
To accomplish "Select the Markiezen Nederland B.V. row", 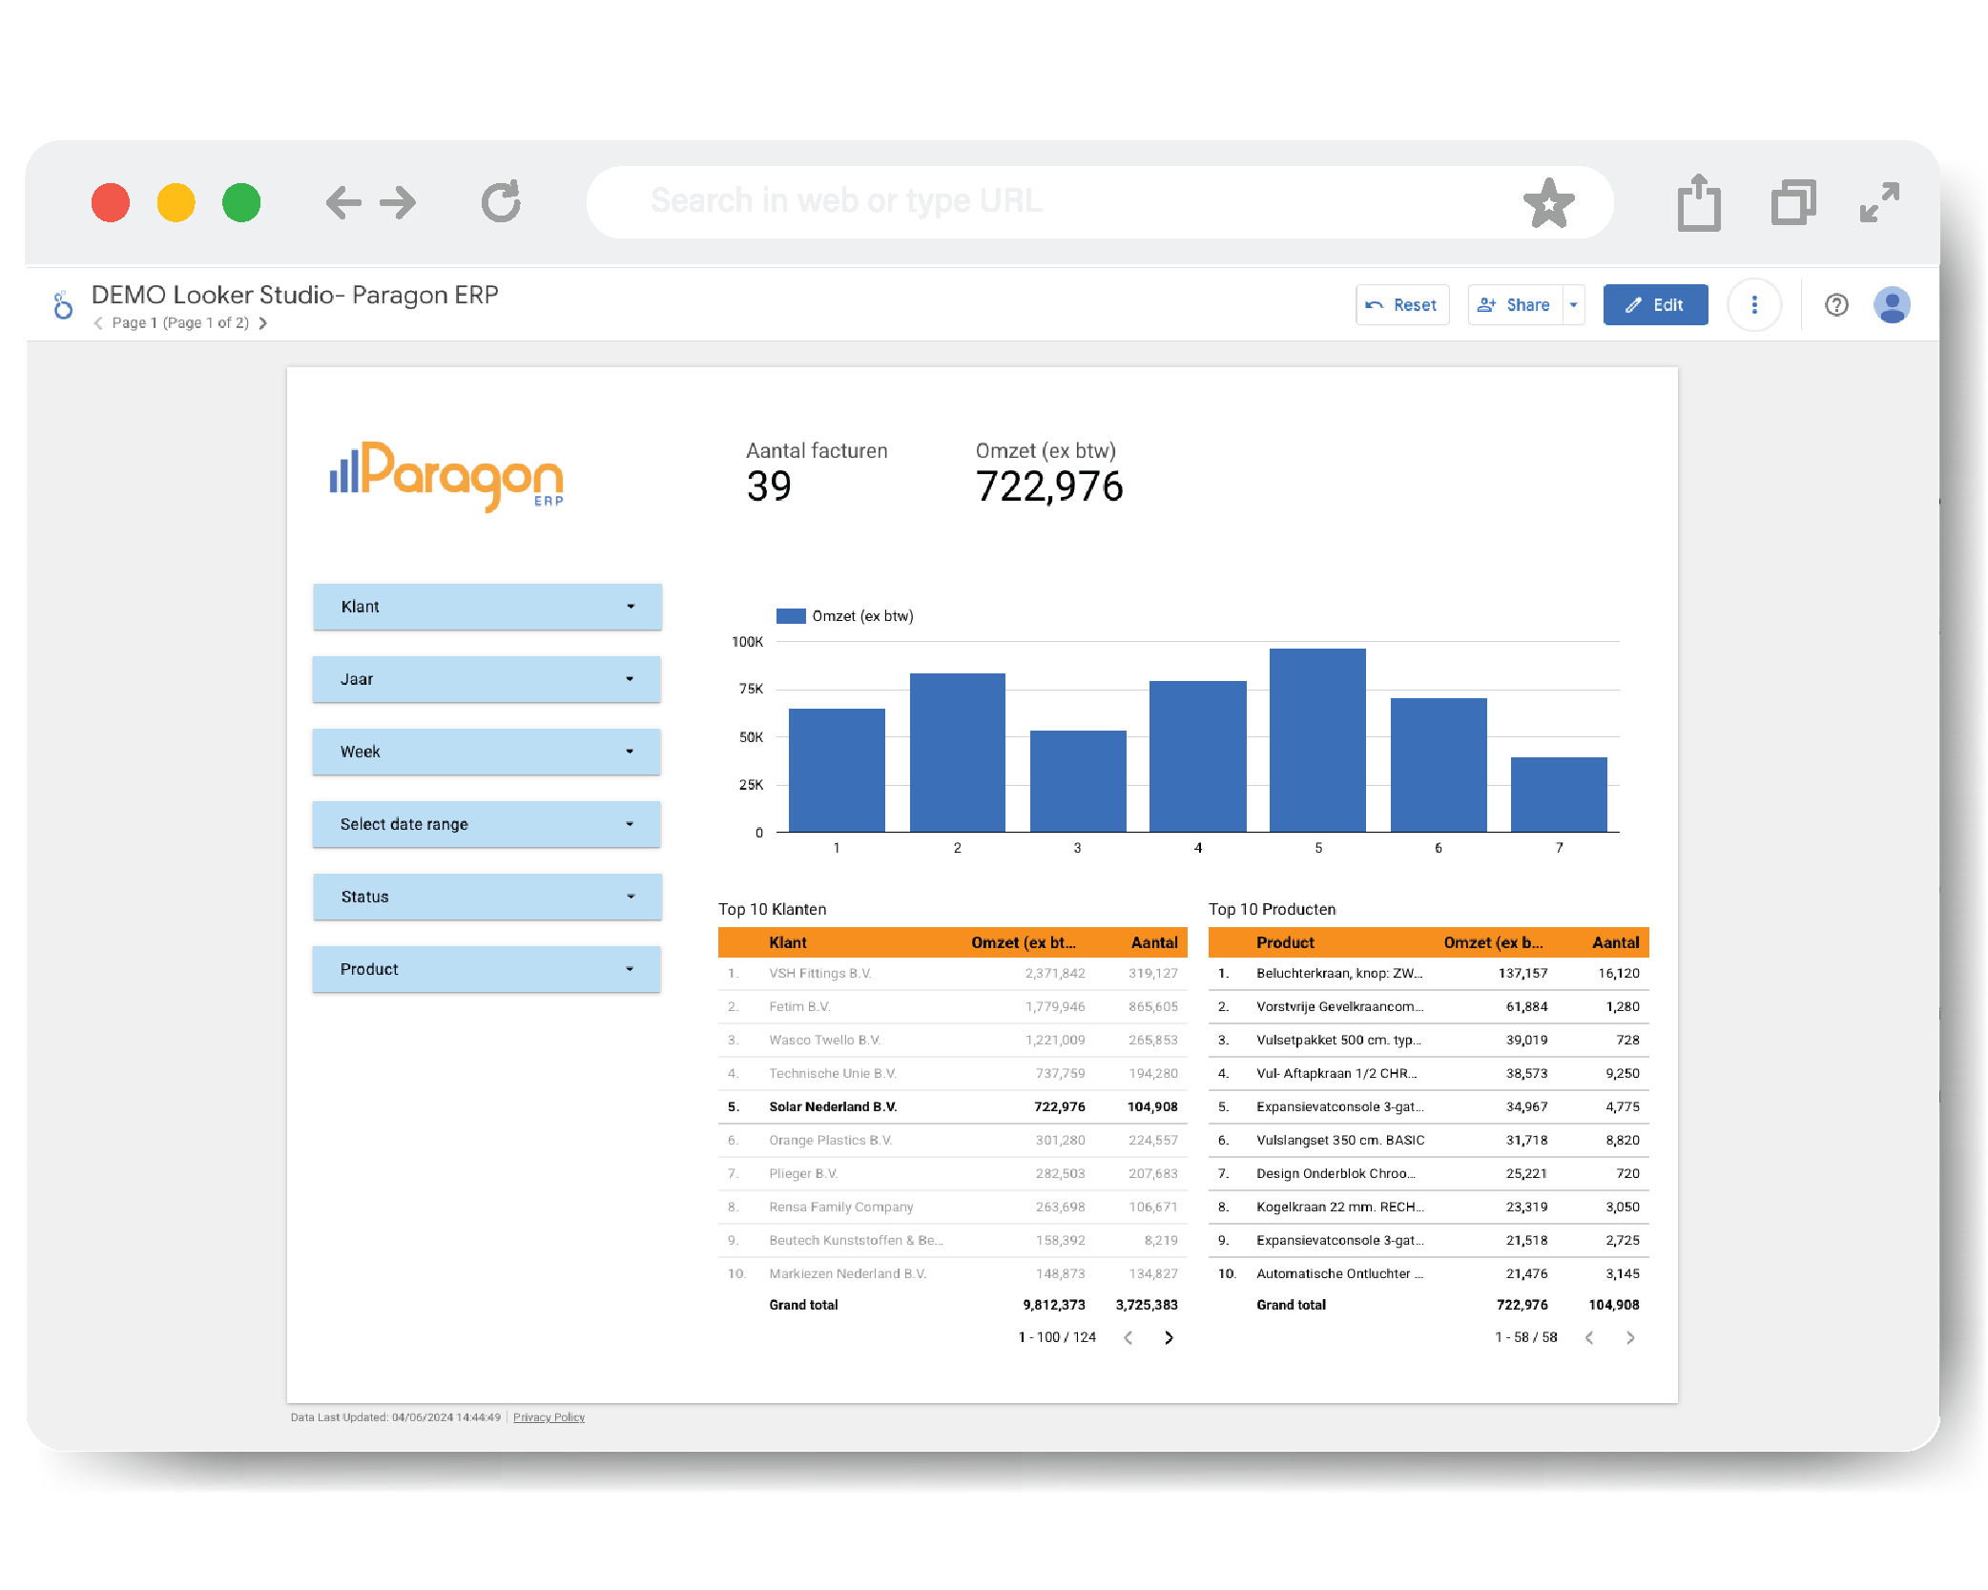I will [x=952, y=1273].
